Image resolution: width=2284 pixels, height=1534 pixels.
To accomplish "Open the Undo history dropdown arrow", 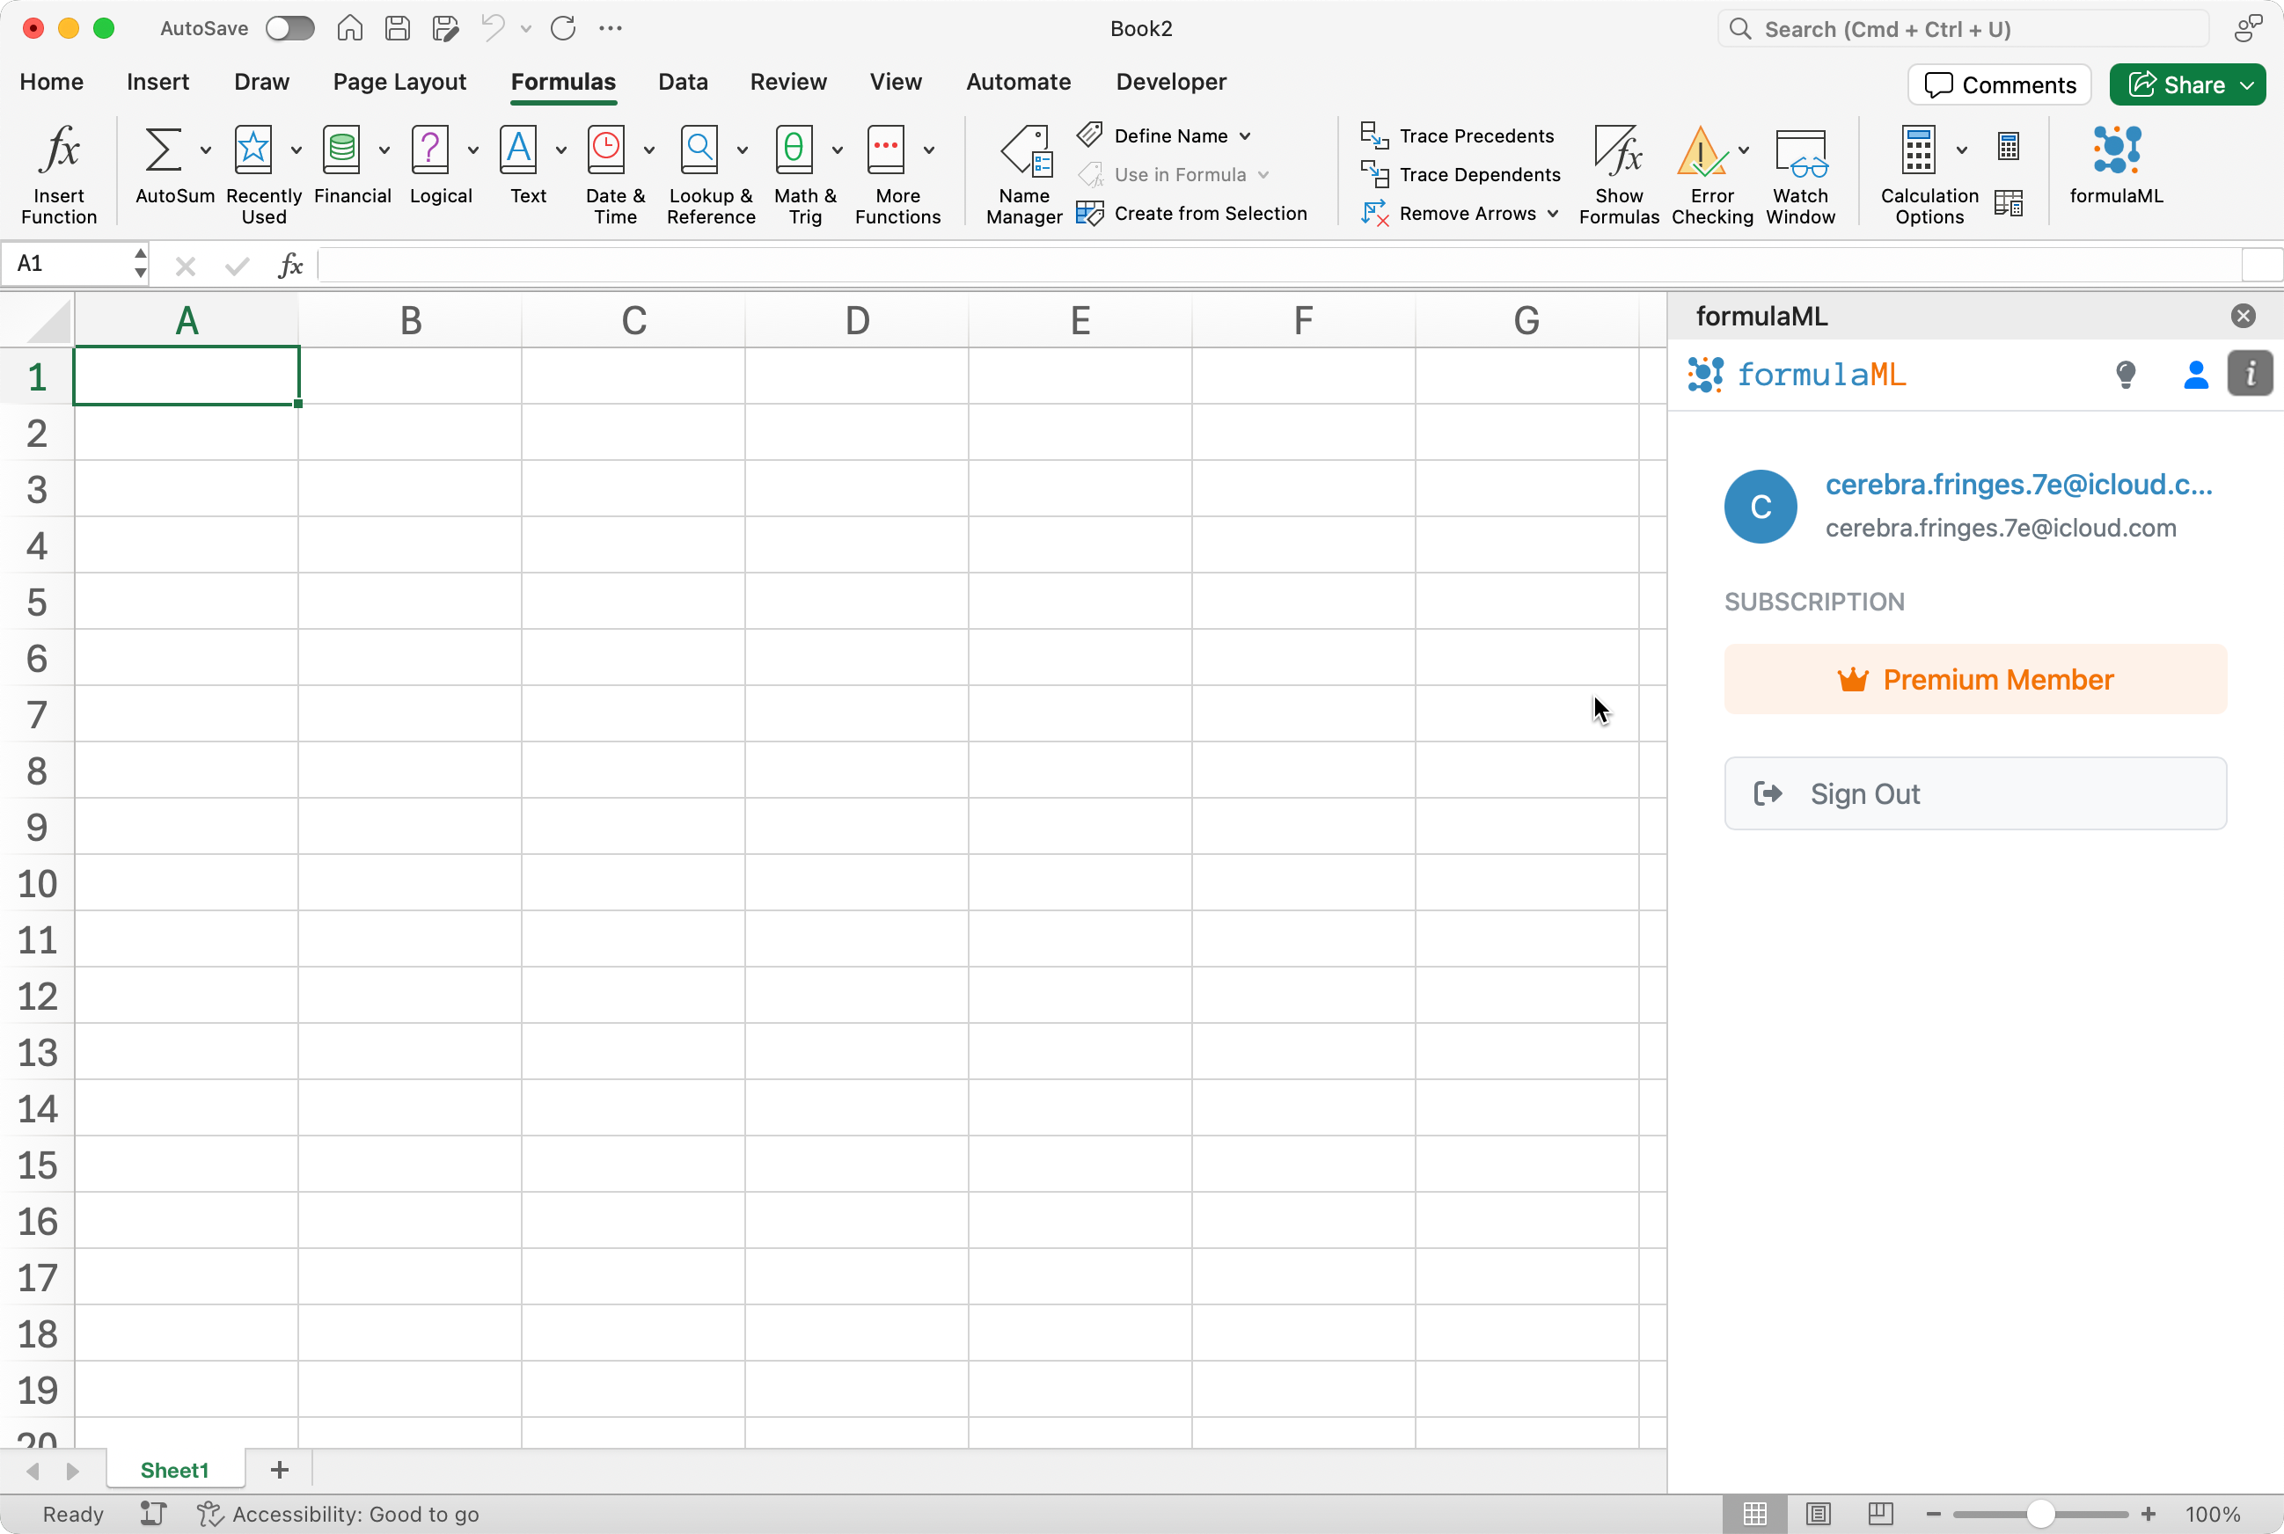I will click(x=525, y=28).
